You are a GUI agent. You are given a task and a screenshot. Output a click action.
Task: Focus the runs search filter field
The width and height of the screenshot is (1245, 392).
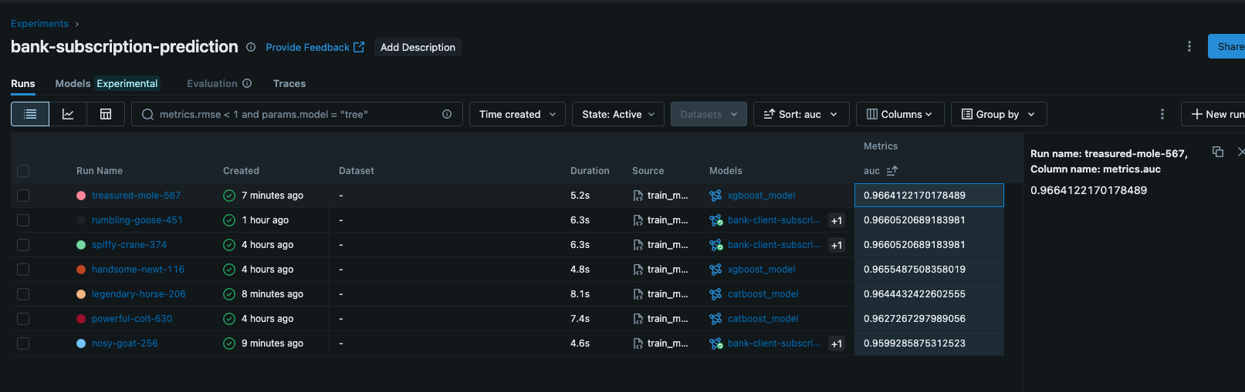pyautogui.click(x=293, y=114)
